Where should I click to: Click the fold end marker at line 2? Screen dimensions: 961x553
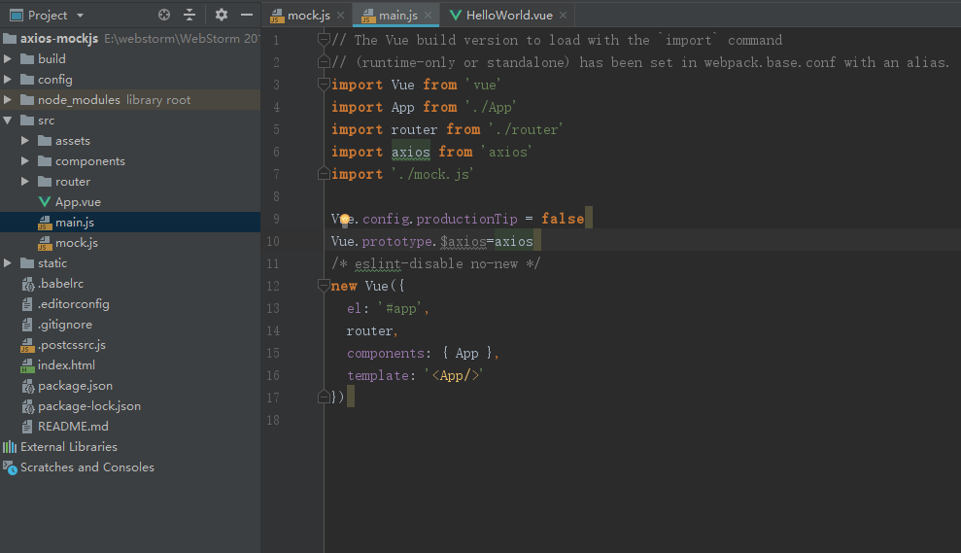(x=324, y=62)
